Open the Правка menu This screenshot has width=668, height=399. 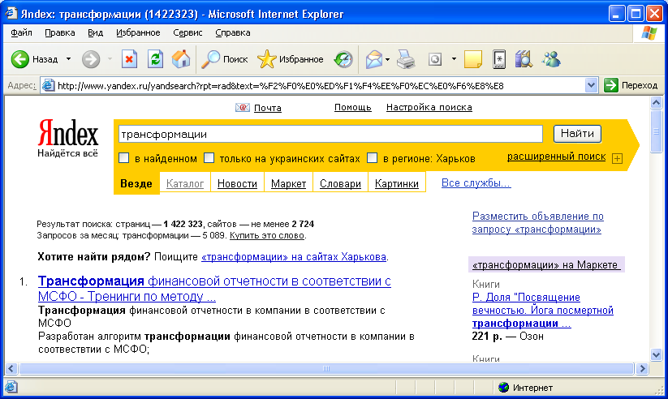tap(59, 32)
